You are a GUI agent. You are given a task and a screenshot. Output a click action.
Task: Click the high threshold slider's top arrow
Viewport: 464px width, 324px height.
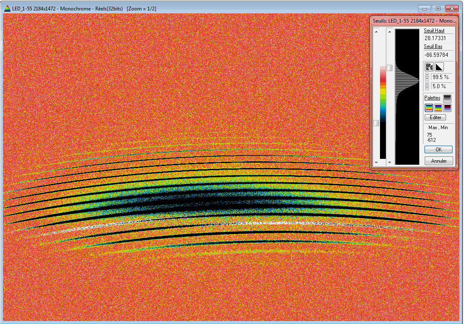click(390, 31)
